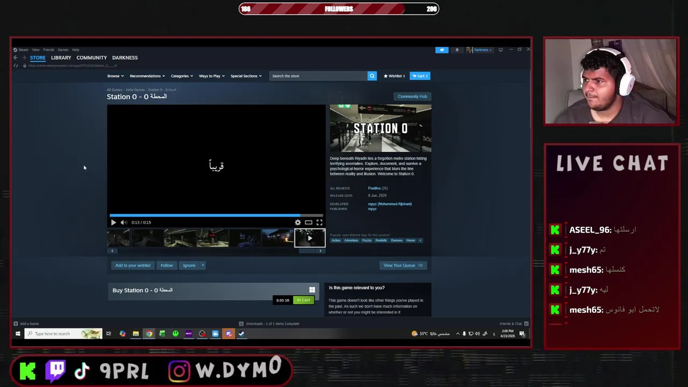Open trailer video settings gear
The height and width of the screenshot is (387, 688).
click(x=298, y=222)
